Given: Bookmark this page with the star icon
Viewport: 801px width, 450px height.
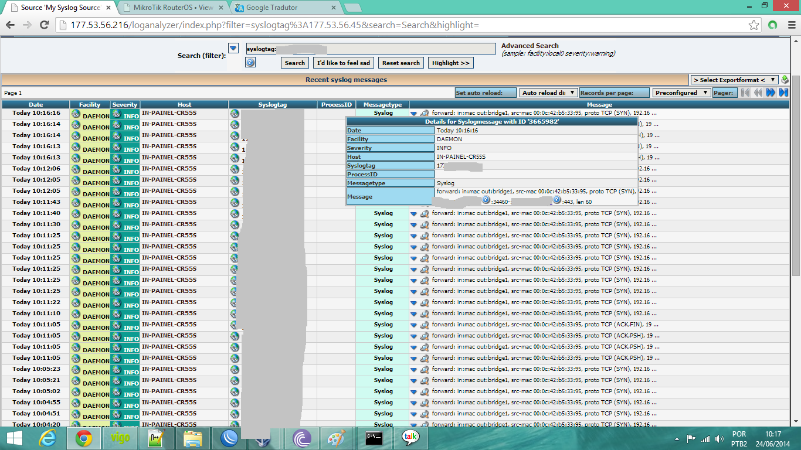Looking at the screenshot, I should tap(754, 25).
